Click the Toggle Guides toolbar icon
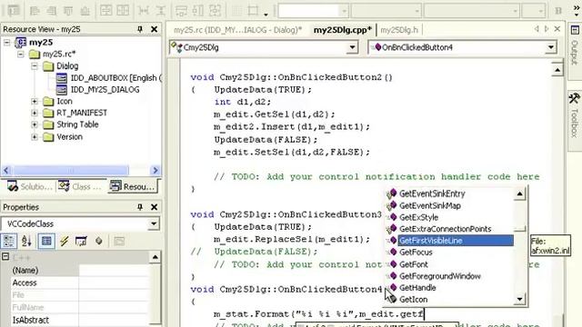This screenshot has height=327, width=582. coord(254,10)
